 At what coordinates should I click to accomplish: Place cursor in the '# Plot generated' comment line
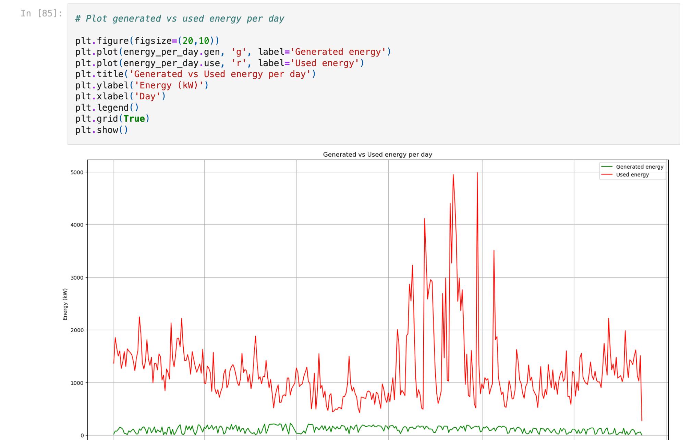coord(180,19)
